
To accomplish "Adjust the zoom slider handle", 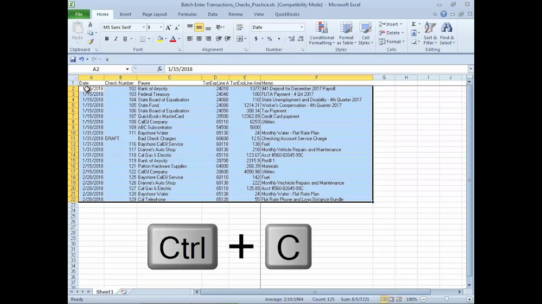I will [446, 299].
